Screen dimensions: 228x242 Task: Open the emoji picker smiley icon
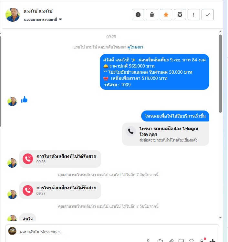[x=192, y=241]
